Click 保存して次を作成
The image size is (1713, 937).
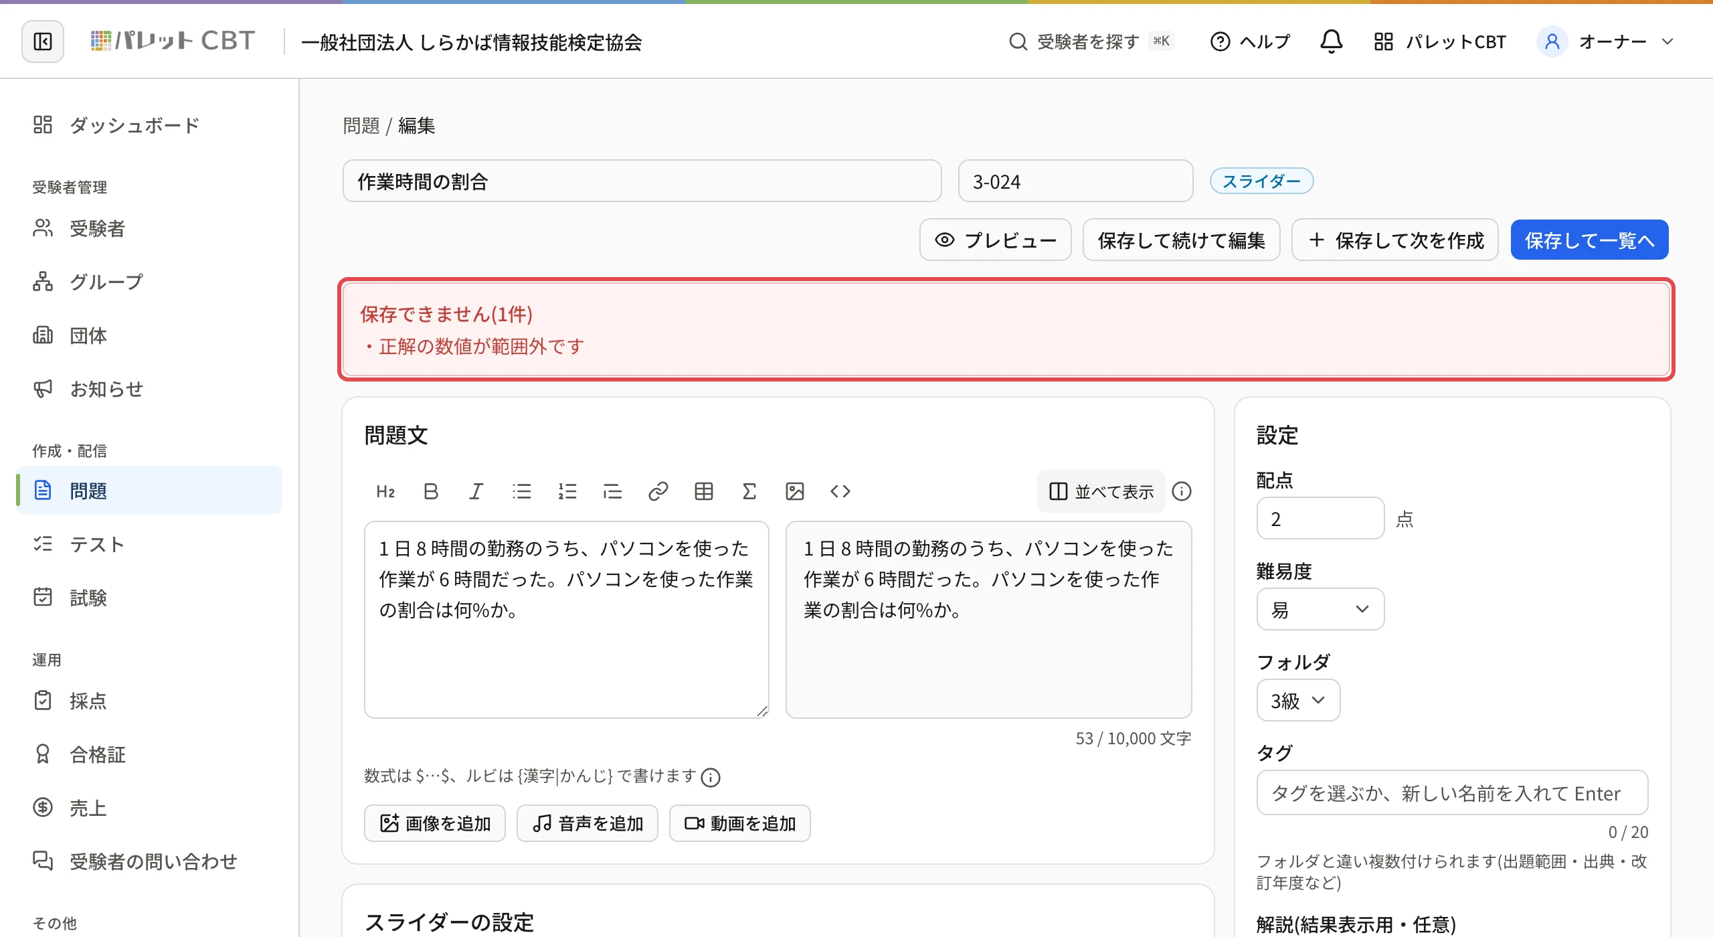pos(1395,240)
